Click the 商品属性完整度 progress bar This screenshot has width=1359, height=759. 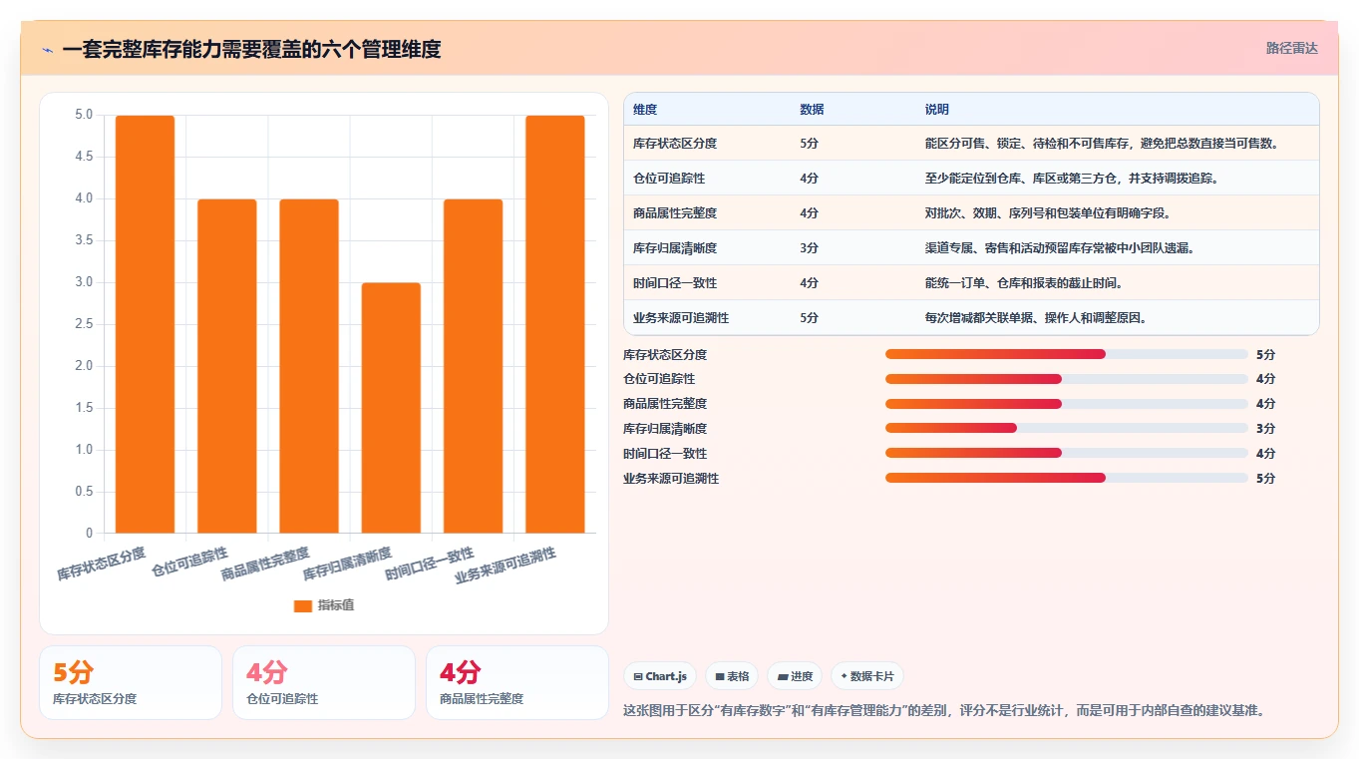pyautogui.click(x=1067, y=404)
